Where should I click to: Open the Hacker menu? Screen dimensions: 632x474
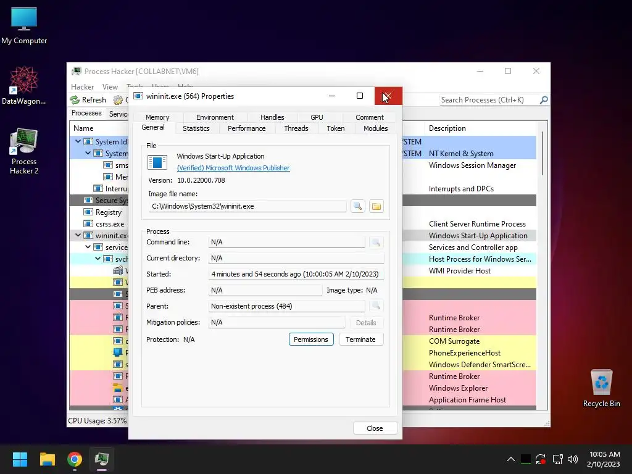82,87
